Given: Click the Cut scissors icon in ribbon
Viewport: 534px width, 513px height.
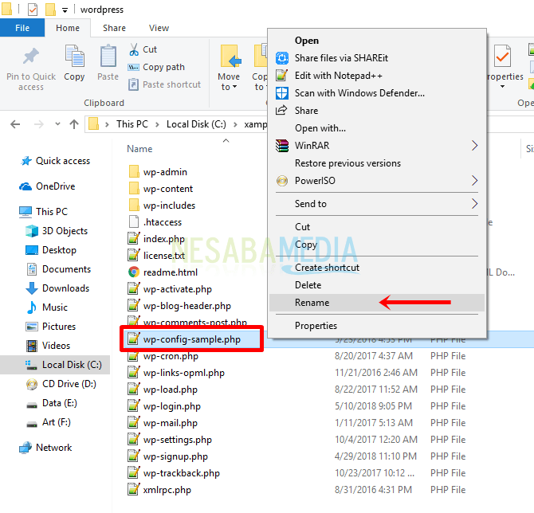Looking at the screenshot, I should (134, 49).
